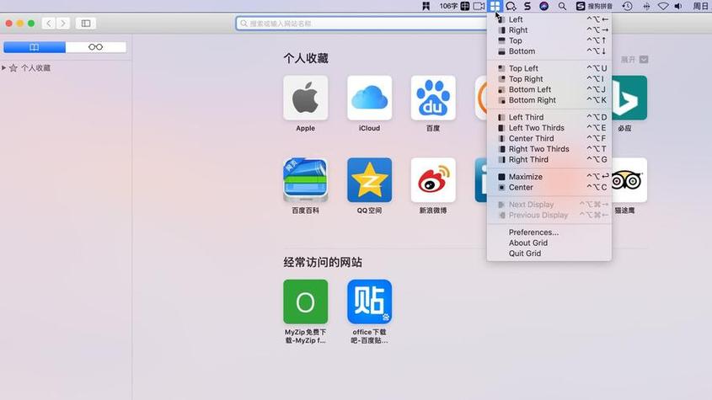Expand the 个人收藏 folder triangle

[3, 67]
